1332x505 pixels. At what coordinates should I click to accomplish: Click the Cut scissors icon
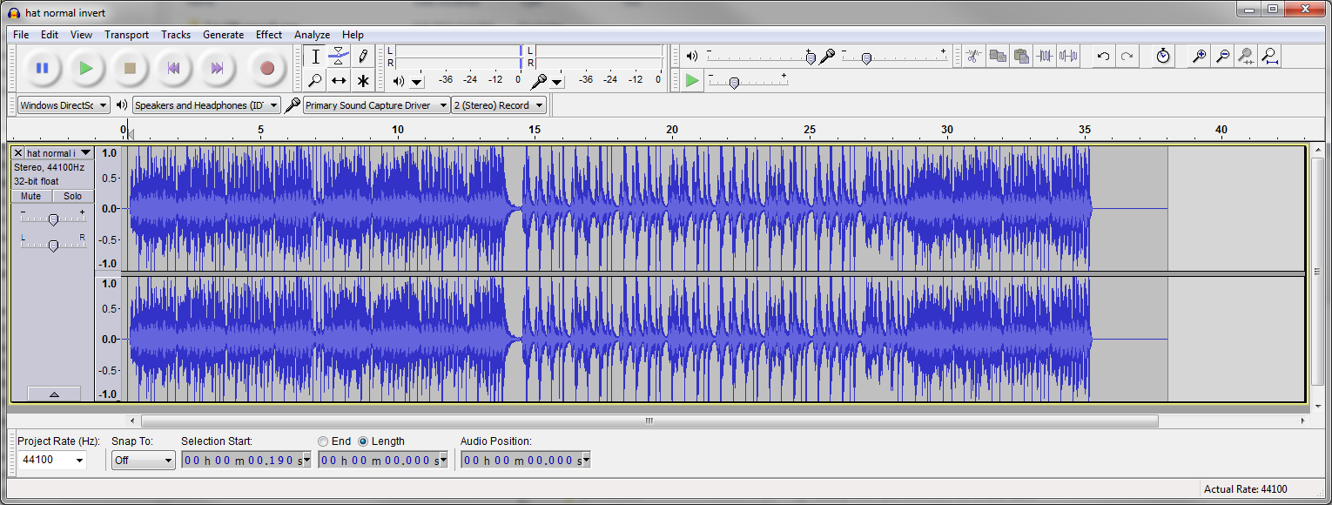click(x=974, y=56)
